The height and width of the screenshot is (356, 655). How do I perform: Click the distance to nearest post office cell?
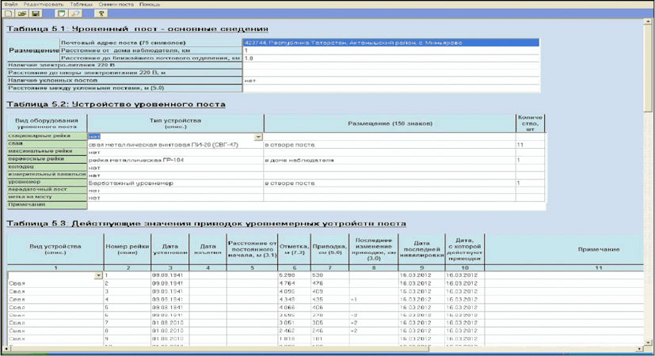[390, 58]
